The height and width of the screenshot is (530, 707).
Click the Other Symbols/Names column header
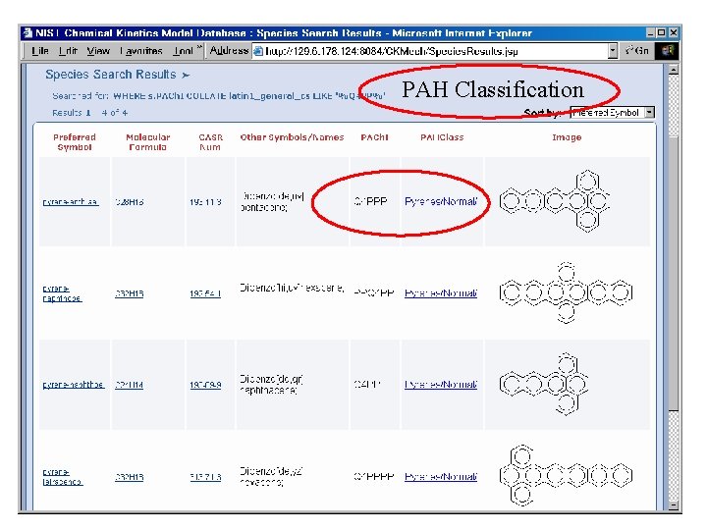[292, 137]
